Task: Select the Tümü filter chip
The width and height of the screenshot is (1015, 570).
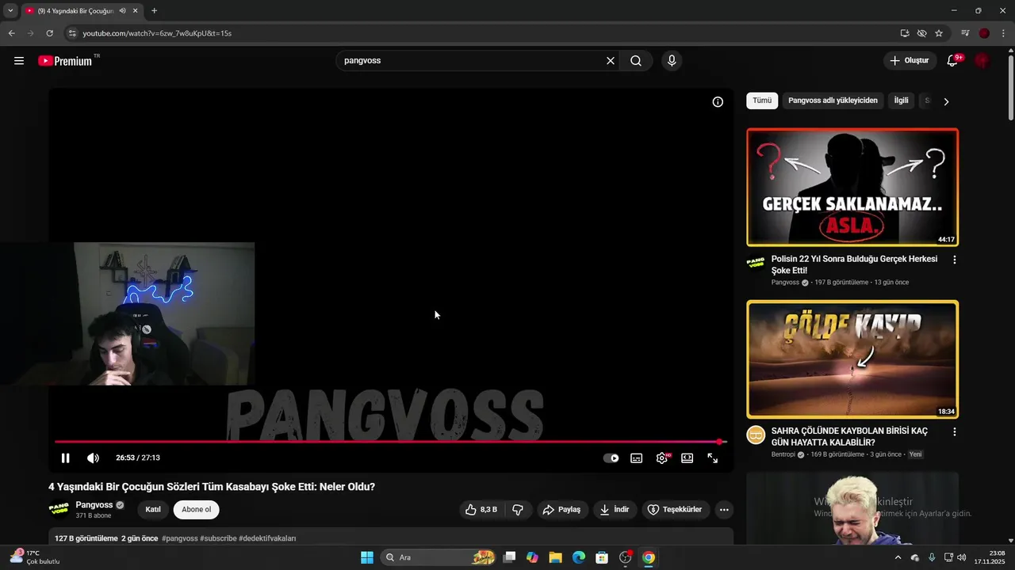Action: [x=762, y=101]
